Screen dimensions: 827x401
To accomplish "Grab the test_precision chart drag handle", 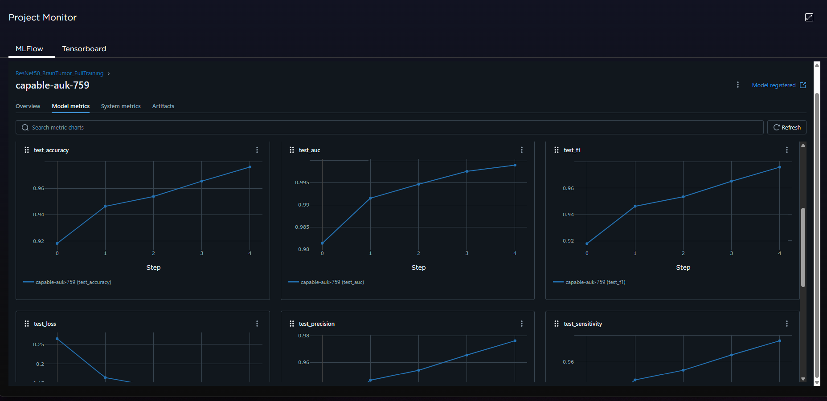I will click(x=292, y=324).
